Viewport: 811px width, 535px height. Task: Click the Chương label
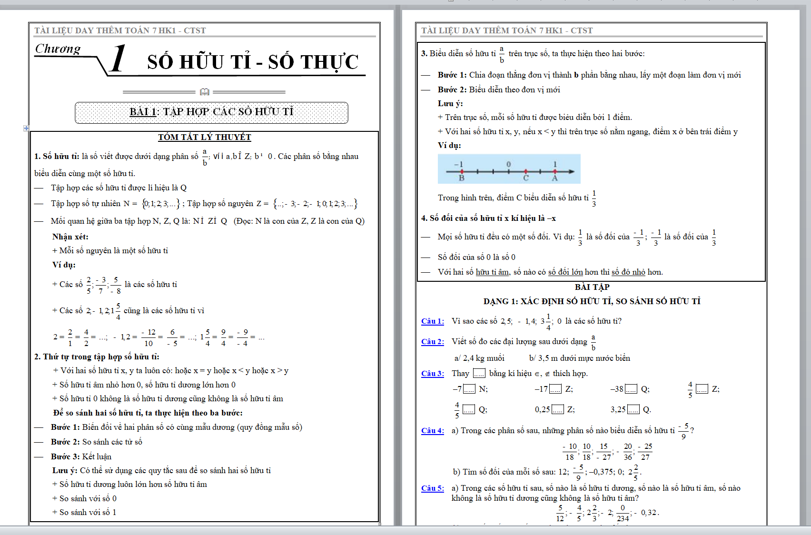tap(58, 49)
